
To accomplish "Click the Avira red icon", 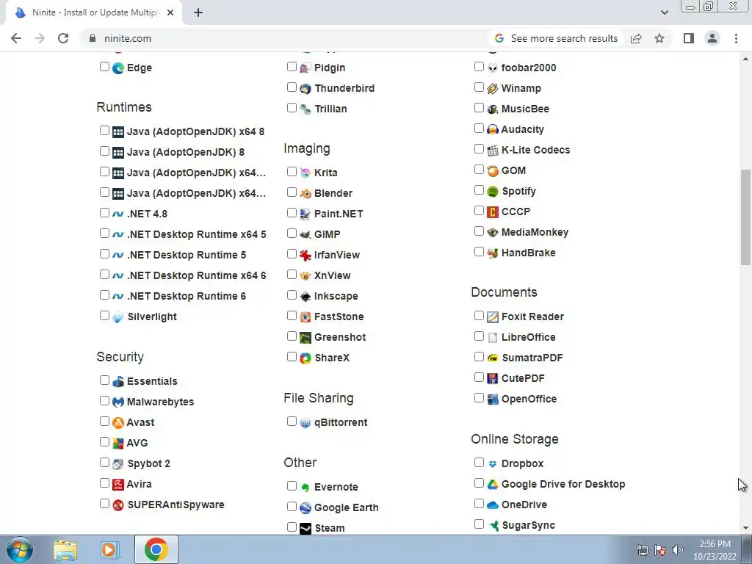I will click(118, 485).
